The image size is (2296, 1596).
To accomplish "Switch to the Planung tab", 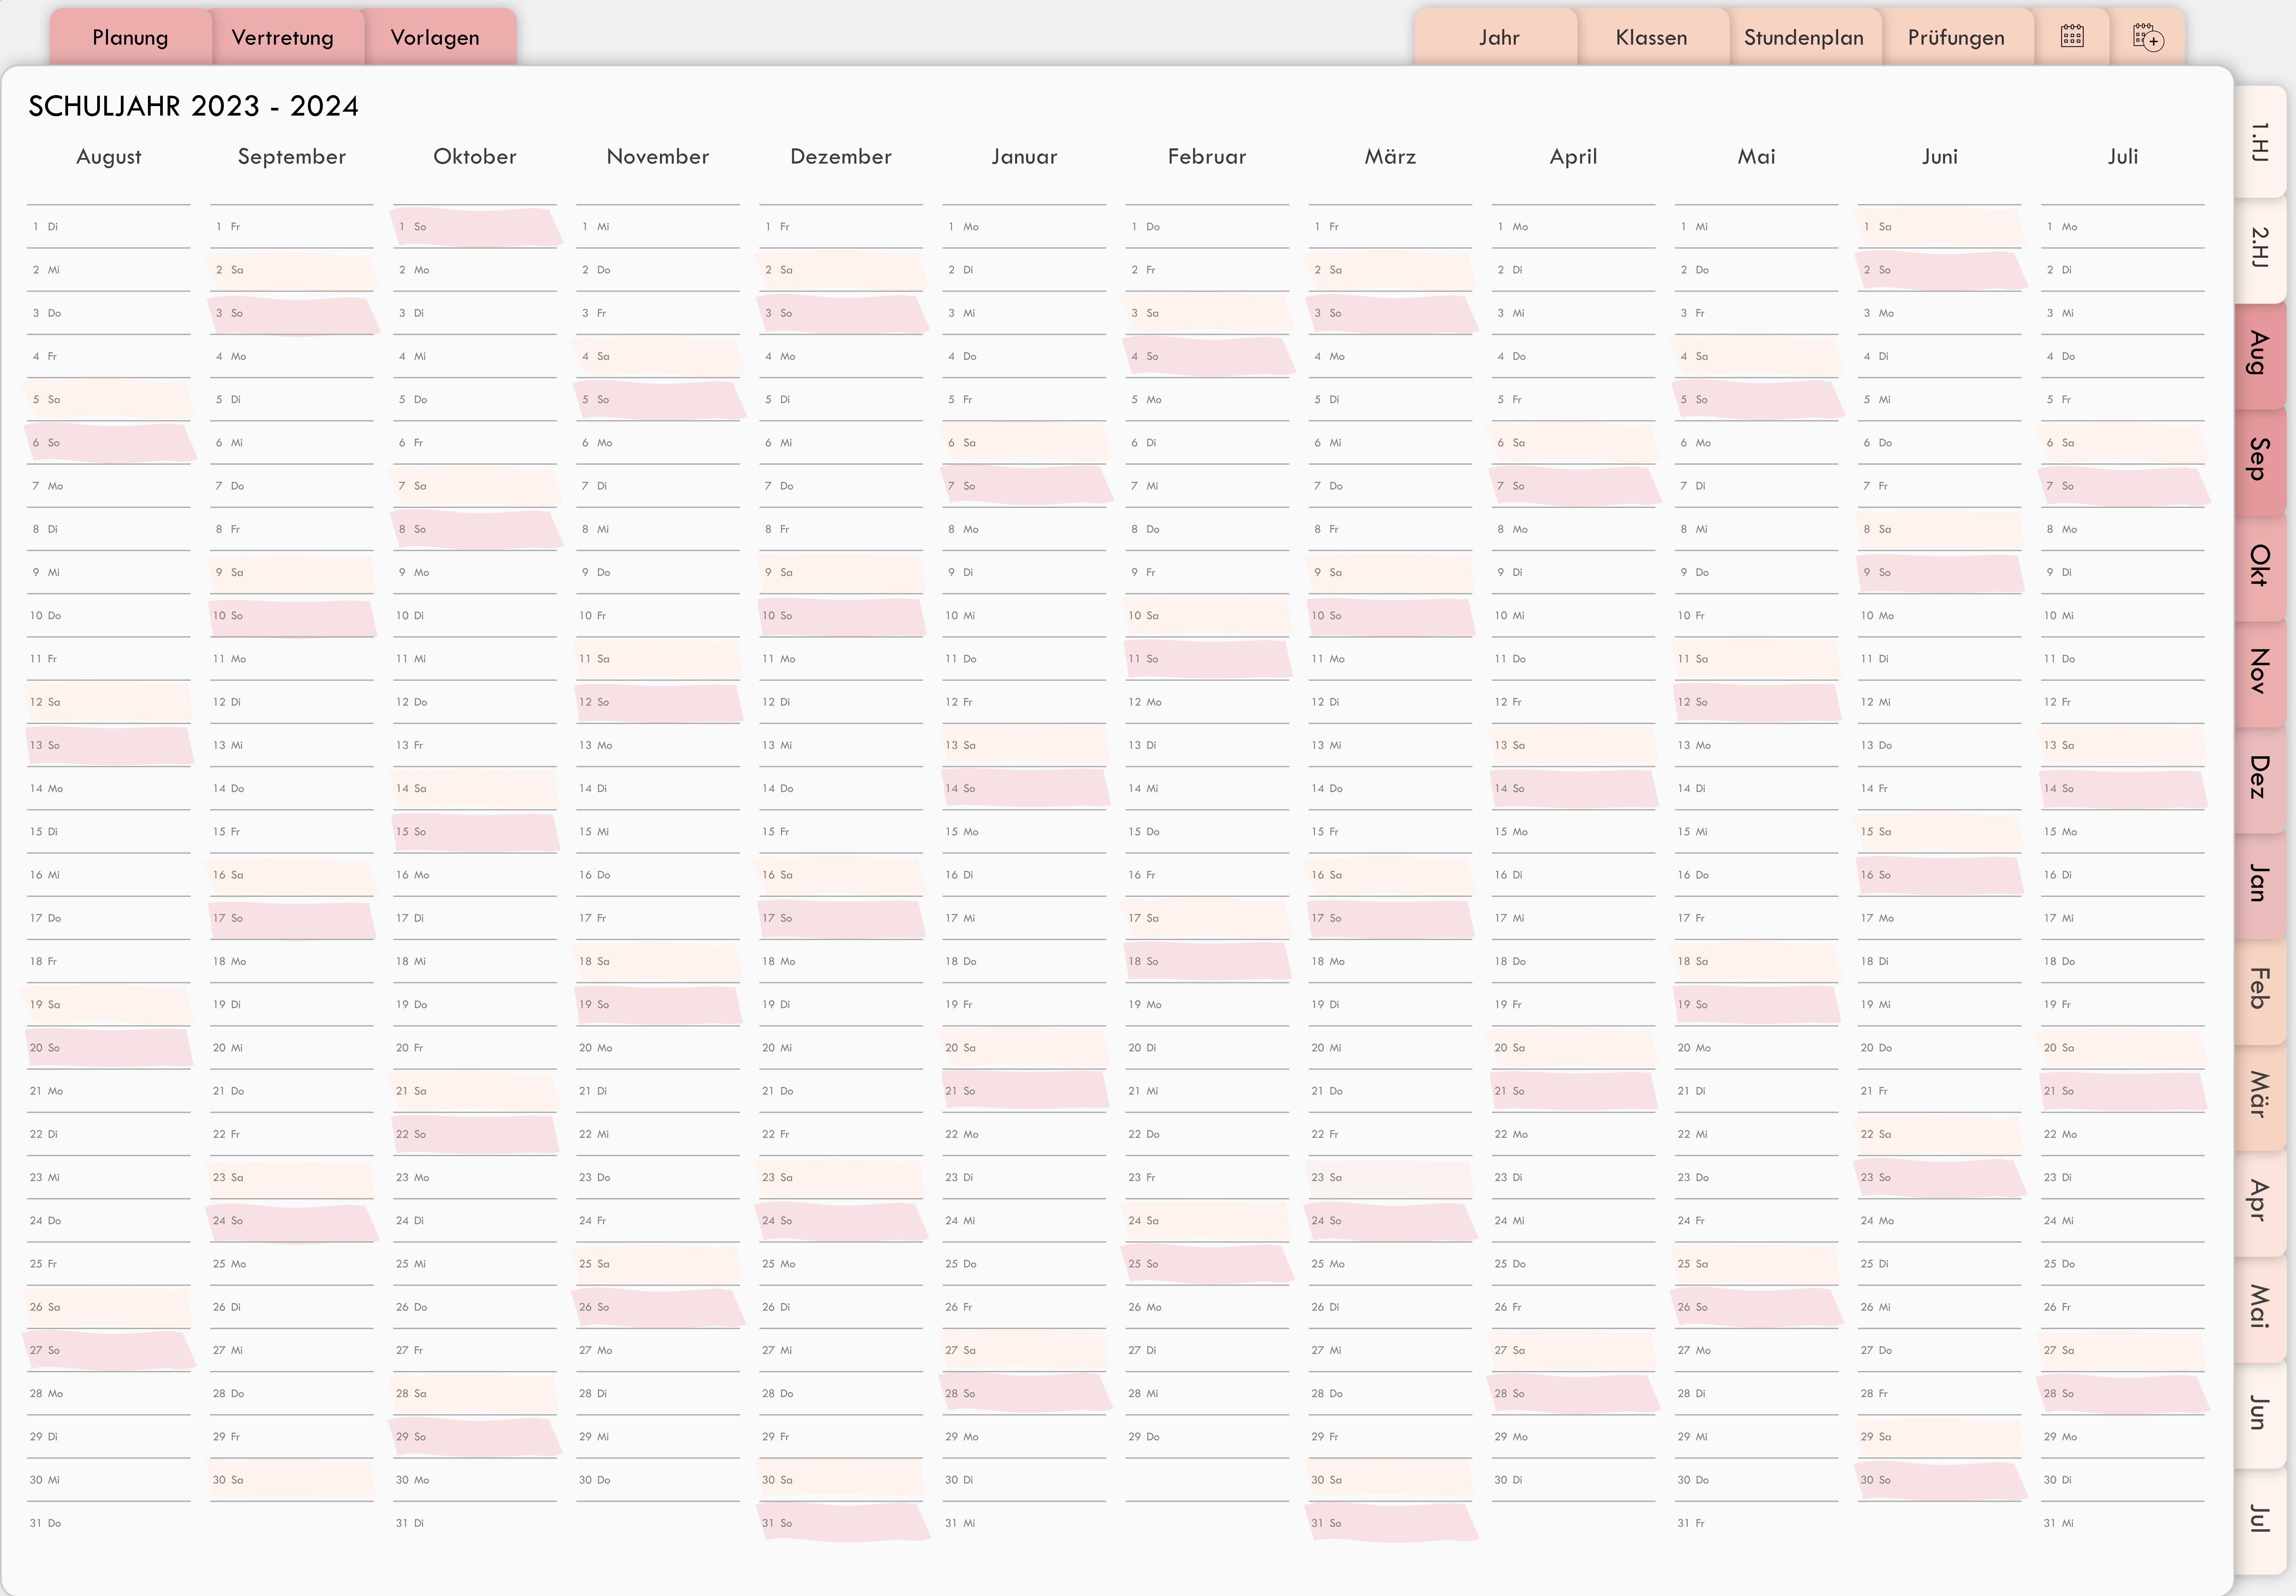I will pos(130,37).
